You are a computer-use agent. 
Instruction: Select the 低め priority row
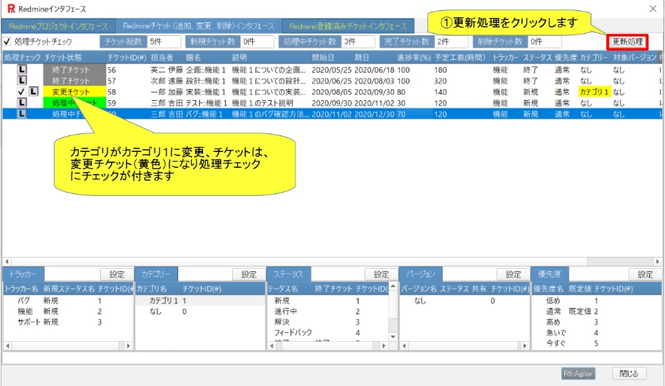597,301
